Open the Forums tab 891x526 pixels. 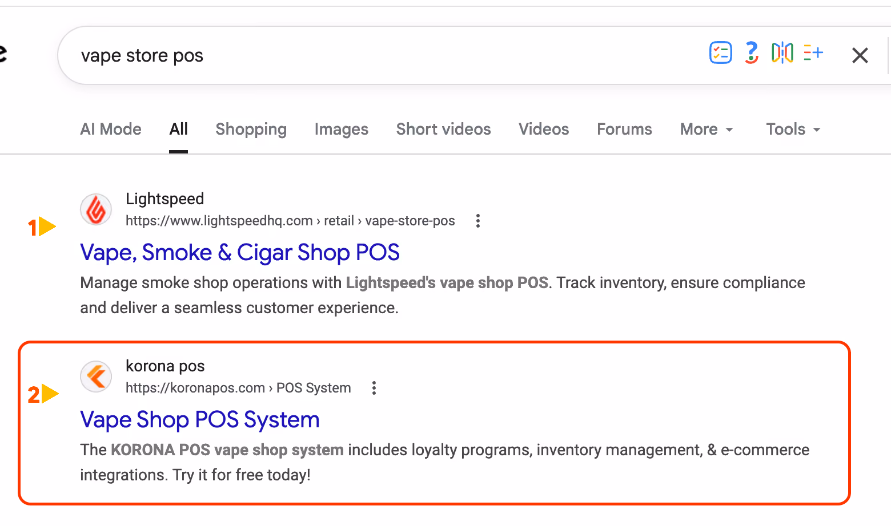624,130
